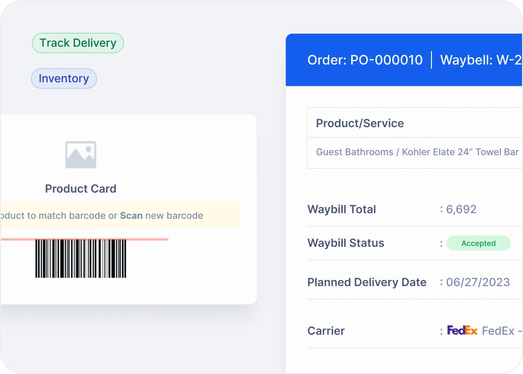The image size is (523, 374).
Task: Expand the Product/Service section
Action: (360, 123)
